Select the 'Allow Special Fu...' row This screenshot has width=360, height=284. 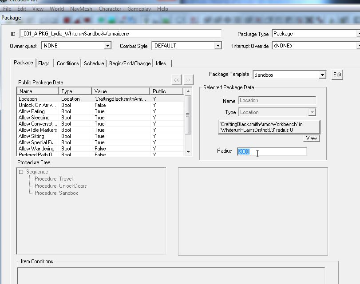coord(101,142)
